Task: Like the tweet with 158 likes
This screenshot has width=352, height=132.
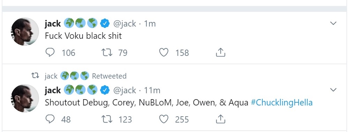Action: pos(164,53)
